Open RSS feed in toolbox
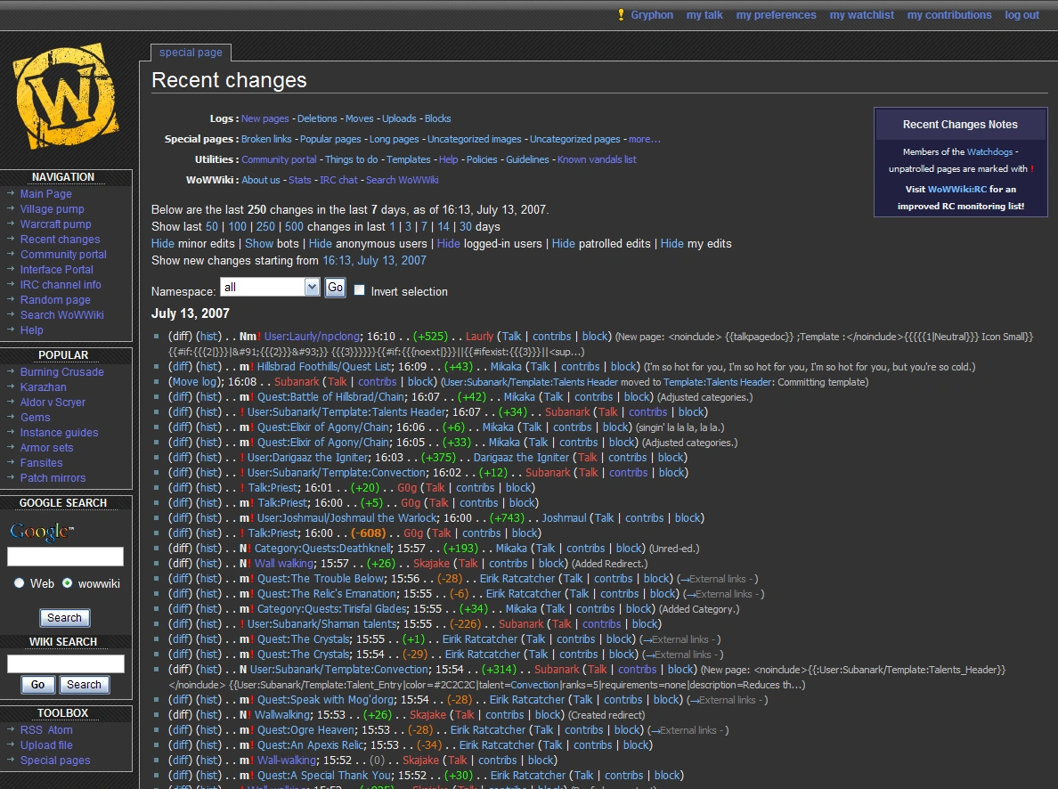The height and width of the screenshot is (789, 1058). coord(31,729)
